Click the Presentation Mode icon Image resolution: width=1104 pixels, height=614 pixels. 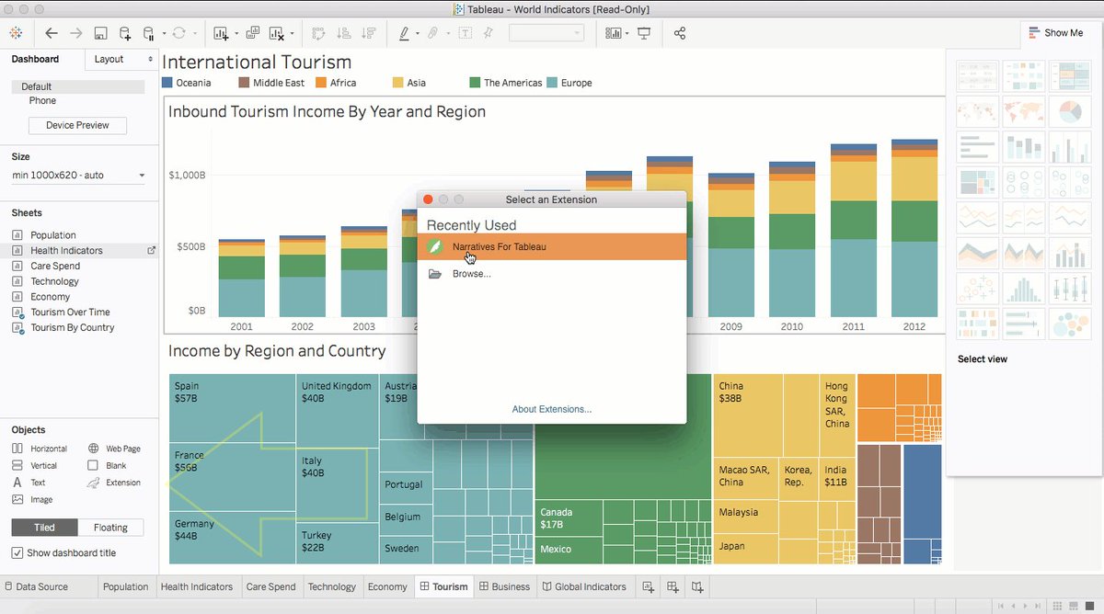pyautogui.click(x=644, y=33)
